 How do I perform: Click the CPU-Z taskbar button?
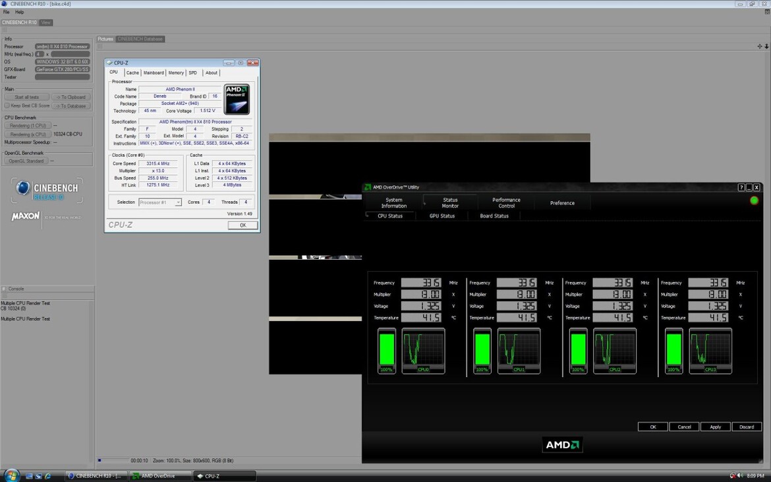pos(224,476)
